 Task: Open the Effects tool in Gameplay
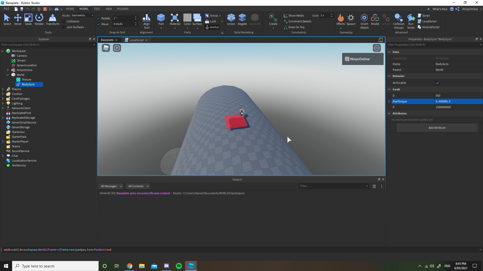pos(341,20)
